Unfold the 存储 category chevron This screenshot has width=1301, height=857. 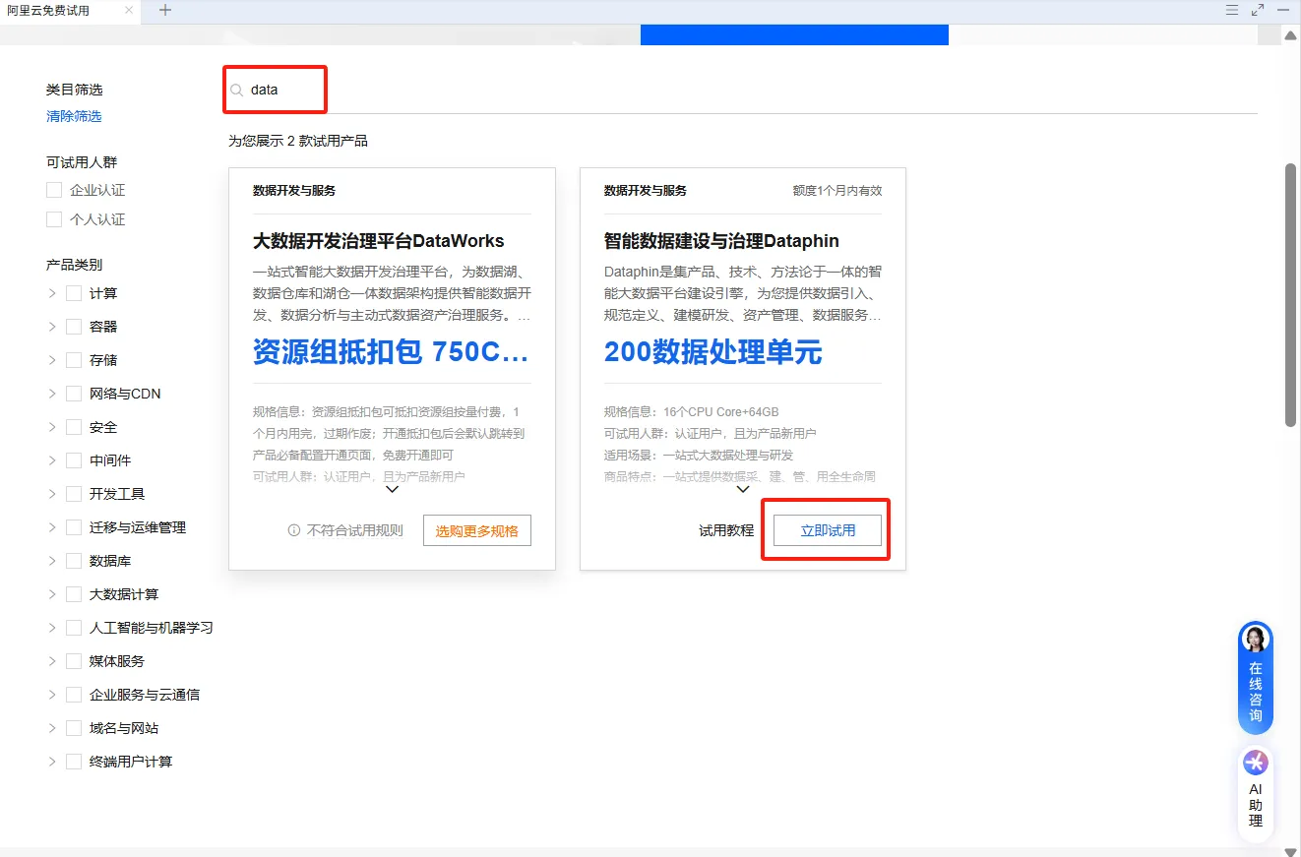52,360
